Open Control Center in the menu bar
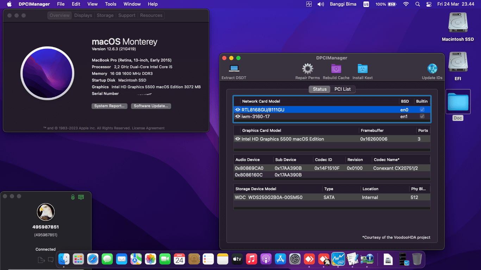 pos(429,4)
